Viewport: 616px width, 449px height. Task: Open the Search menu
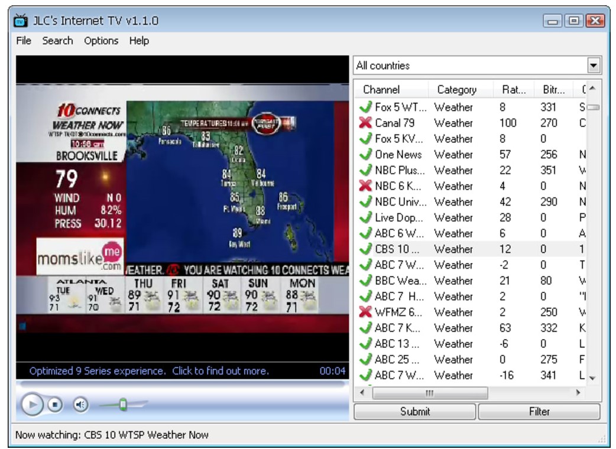57,40
